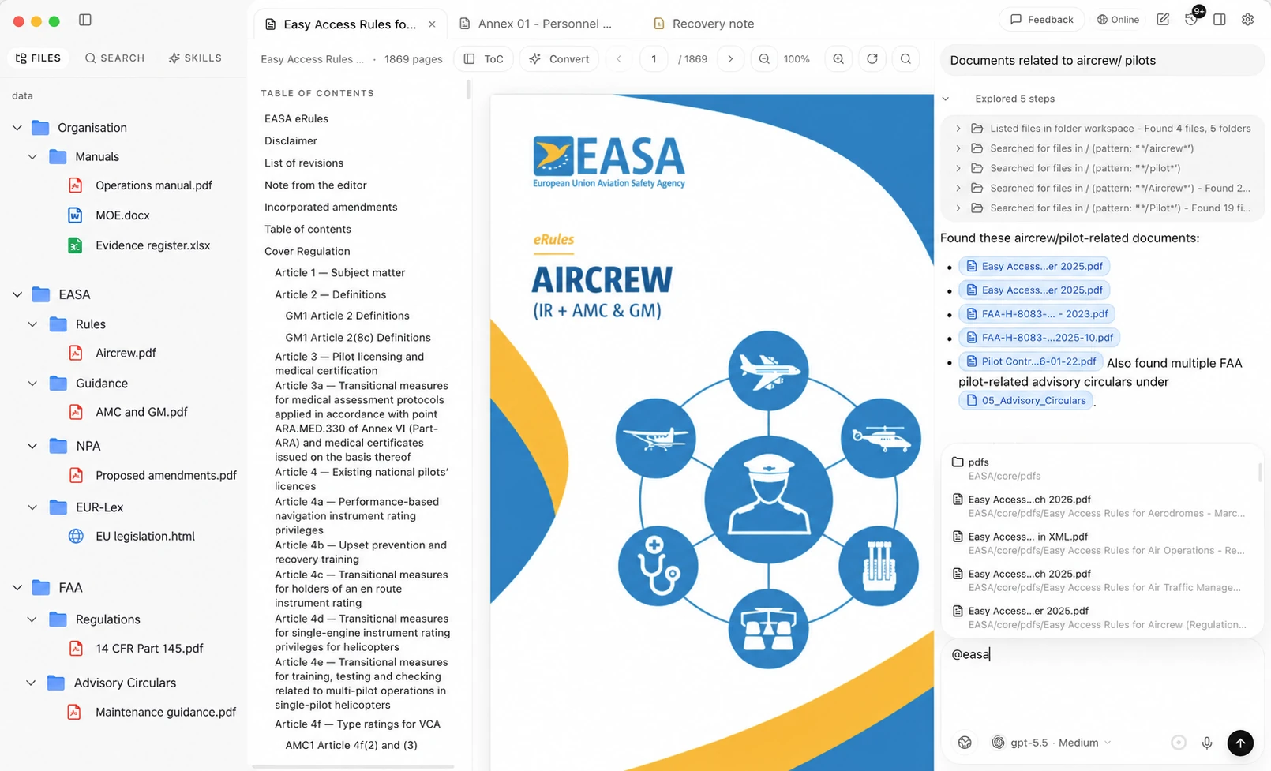Screen dimensions: 1271x771
Task: Collapse the FAA folder
Action: click(17, 588)
